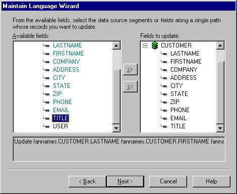This screenshot has height=194, width=237.
Task: Select CITY text in Available fields
Action: click(59, 78)
